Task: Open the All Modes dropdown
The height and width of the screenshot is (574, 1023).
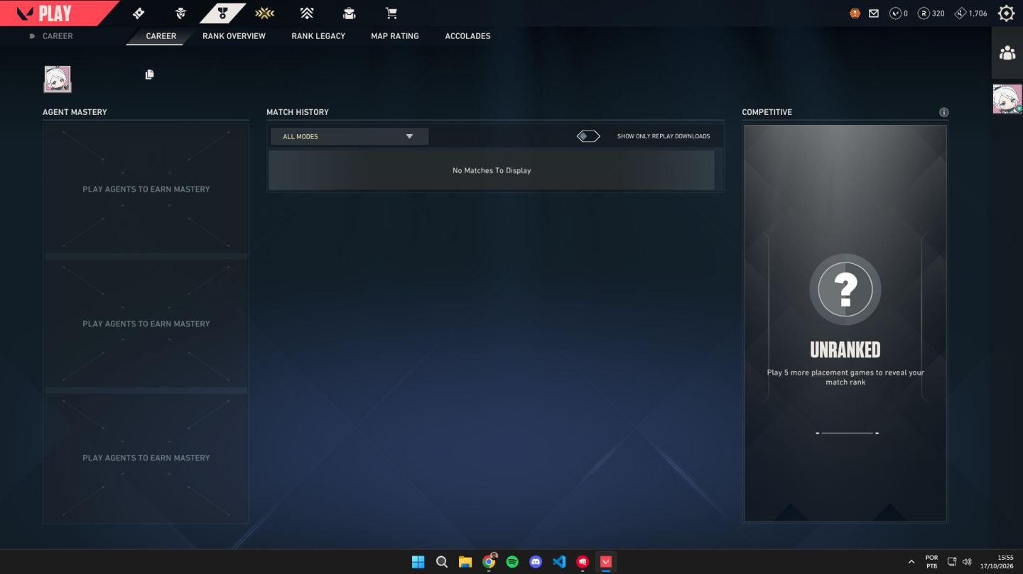Action: pyautogui.click(x=349, y=136)
